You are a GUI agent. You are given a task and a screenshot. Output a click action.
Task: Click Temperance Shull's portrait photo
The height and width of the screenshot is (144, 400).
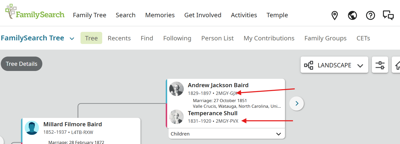[177, 117]
